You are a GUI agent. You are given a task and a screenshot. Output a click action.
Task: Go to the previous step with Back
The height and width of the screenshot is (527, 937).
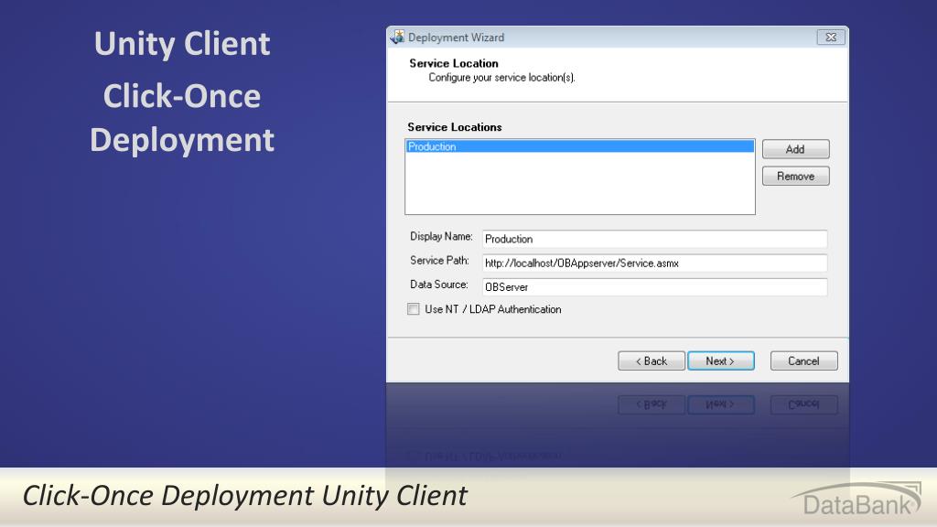(x=652, y=360)
